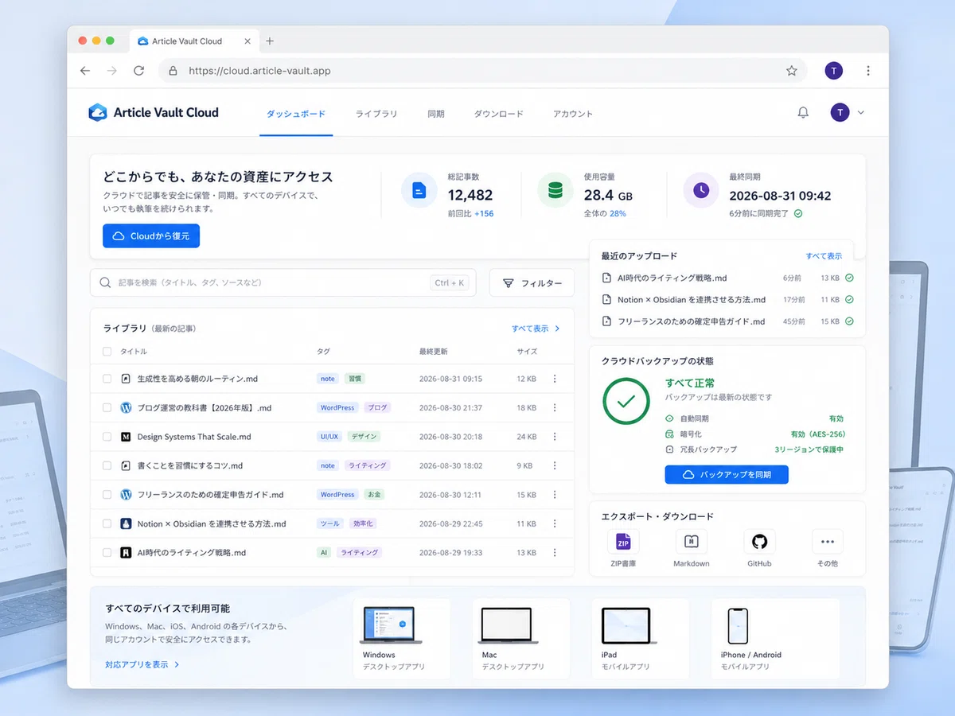
Task: Check the box for 生成性を高める朝のルーティン.md
Action: (107, 379)
